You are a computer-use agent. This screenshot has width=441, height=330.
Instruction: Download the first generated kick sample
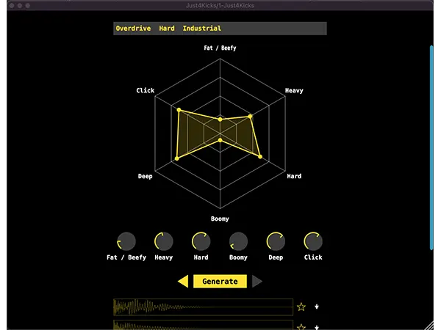317,307
